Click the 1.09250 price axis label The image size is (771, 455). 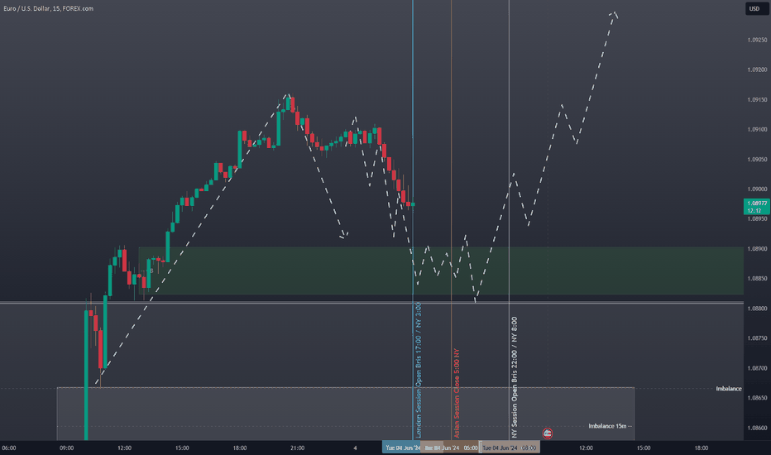click(x=757, y=40)
